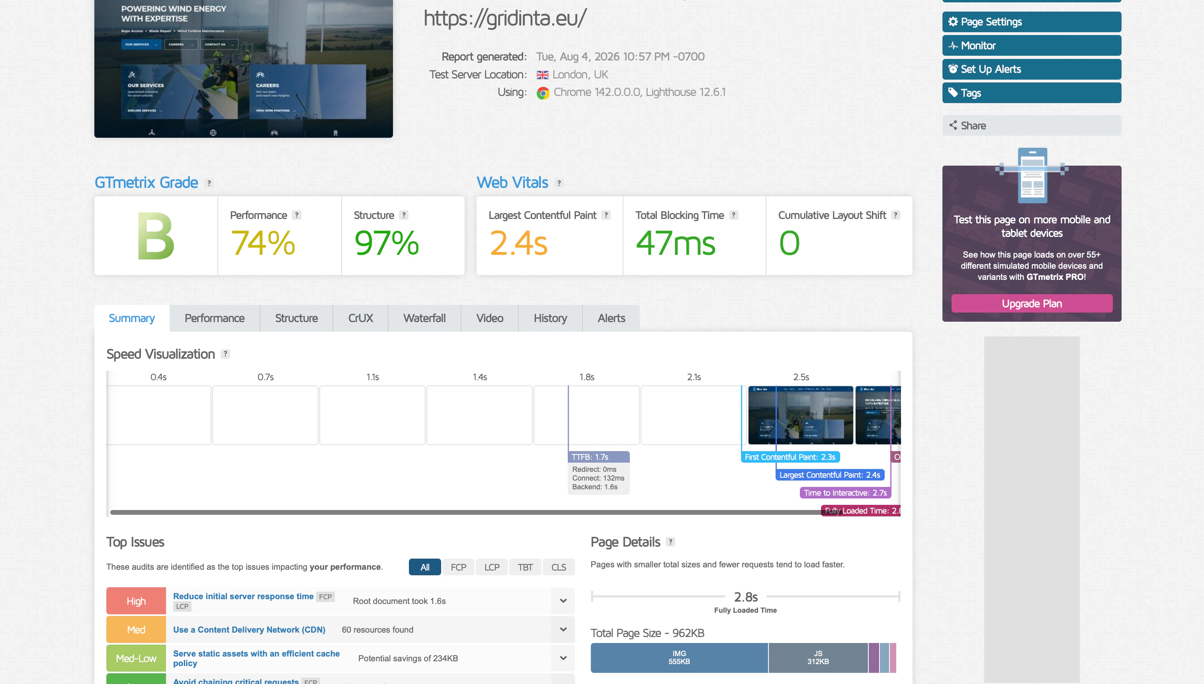Filter top issues by LCP
This screenshot has height=684, width=1204.
(x=492, y=567)
